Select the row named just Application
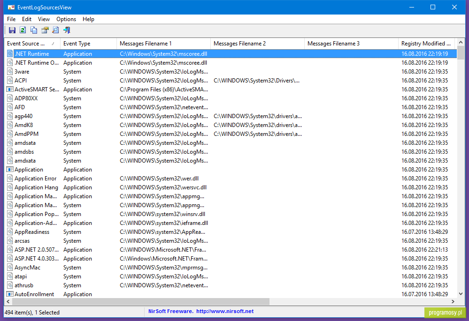This screenshot has width=469, height=321. 231,170
